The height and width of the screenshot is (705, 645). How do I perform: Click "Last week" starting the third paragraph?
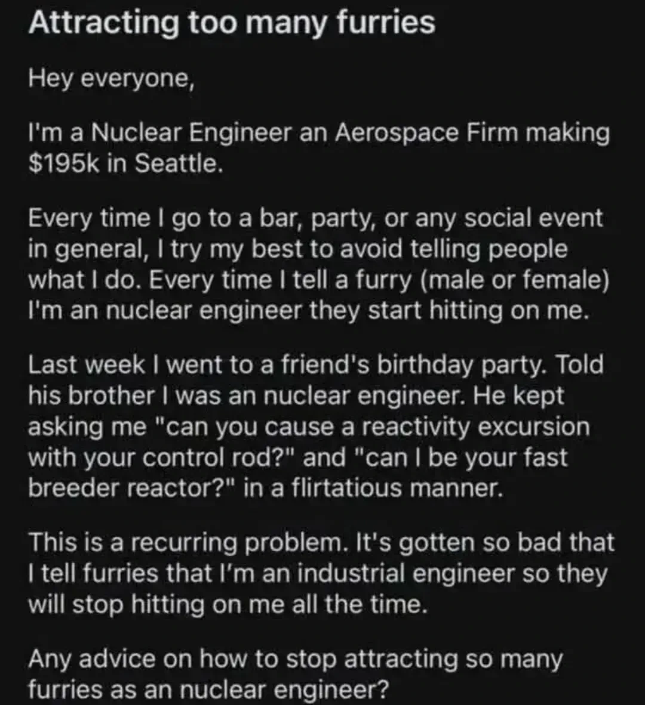(86, 365)
